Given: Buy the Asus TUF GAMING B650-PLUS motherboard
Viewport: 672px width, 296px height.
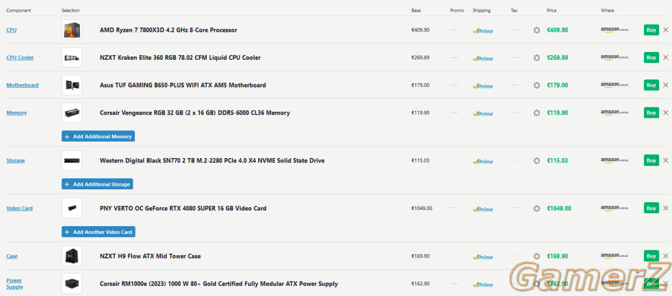Looking at the screenshot, I should (x=651, y=85).
